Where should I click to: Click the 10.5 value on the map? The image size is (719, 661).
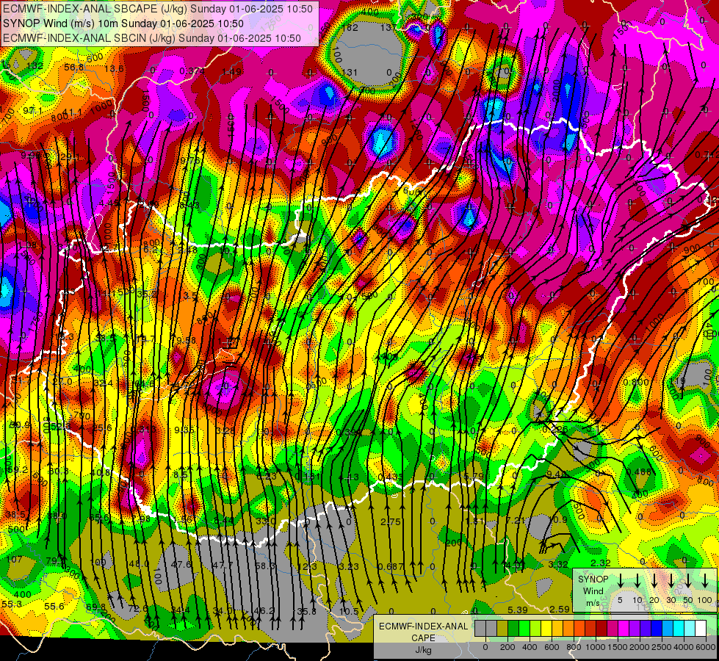click(349, 611)
